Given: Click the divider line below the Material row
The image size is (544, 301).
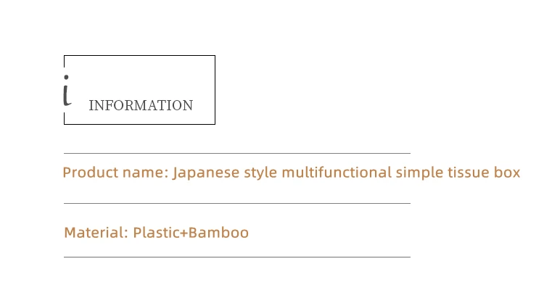Looking at the screenshot, I should 237,257.
